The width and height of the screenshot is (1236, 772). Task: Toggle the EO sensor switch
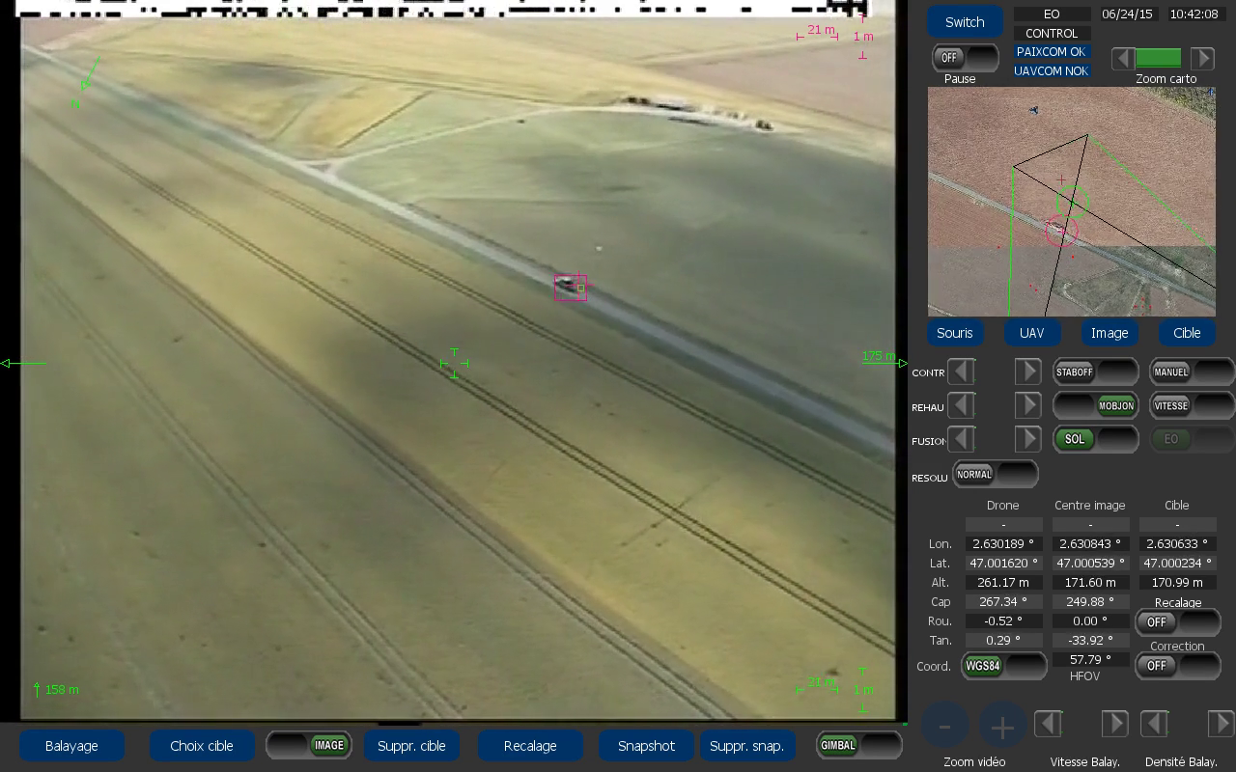coord(1193,439)
